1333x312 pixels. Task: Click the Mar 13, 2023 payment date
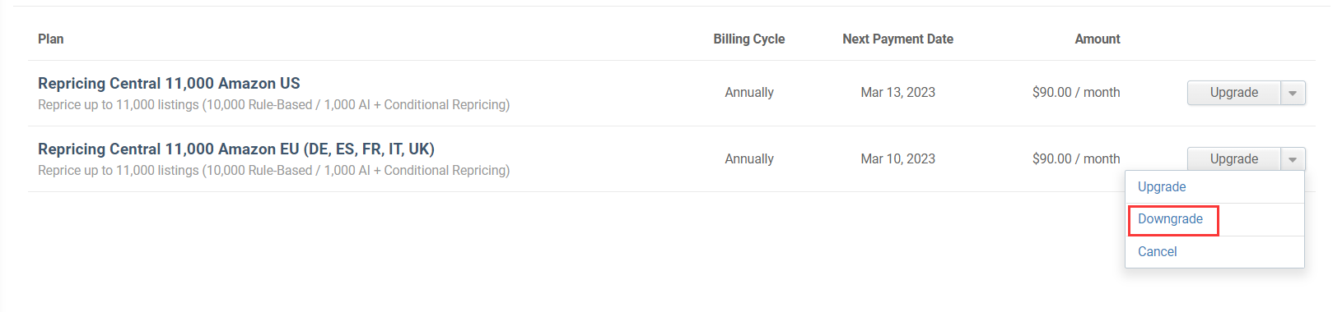point(897,93)
